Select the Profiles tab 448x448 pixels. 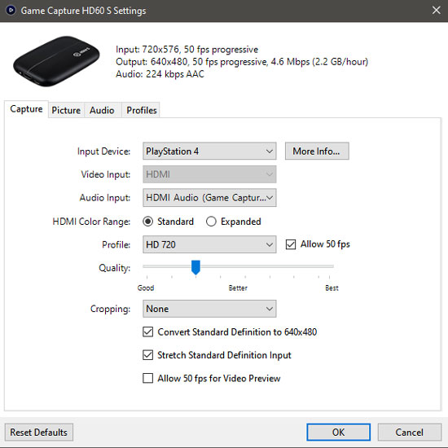[142, 110]
